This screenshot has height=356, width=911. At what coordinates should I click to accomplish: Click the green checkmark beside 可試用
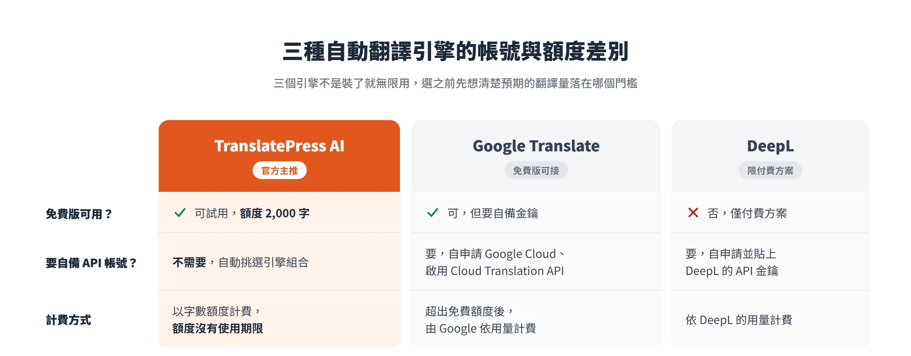coord(180,213)
